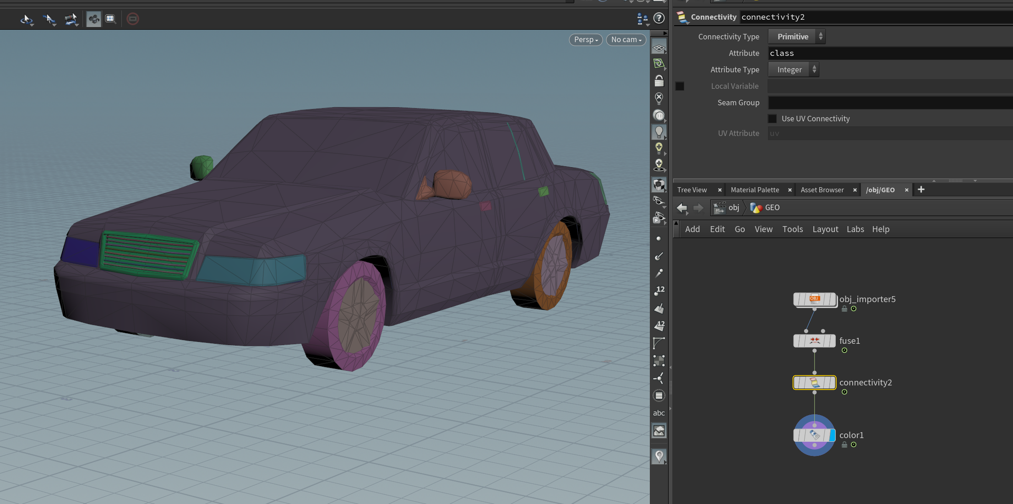Click the GEO path segment button
Viewport: 1013px width, 504px height.
tap(766, 208)
